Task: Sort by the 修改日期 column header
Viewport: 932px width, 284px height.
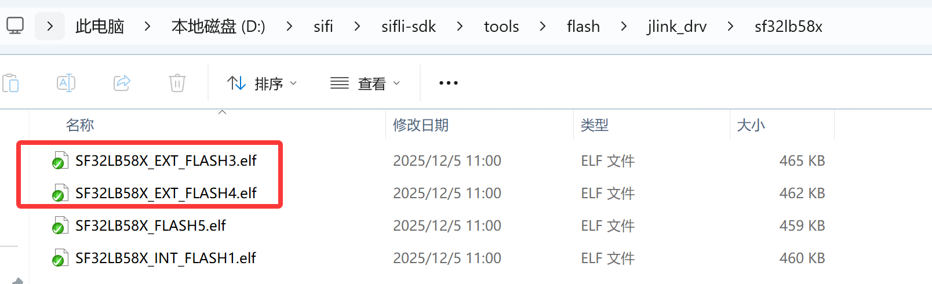Action: click(421, 125)
